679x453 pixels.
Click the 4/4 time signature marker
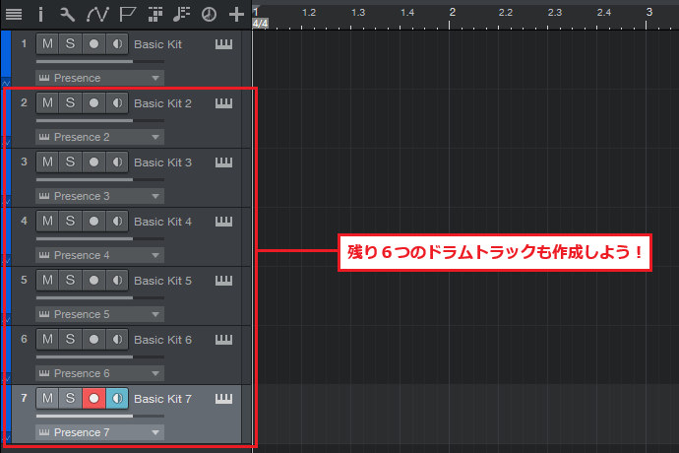point(260,23)
